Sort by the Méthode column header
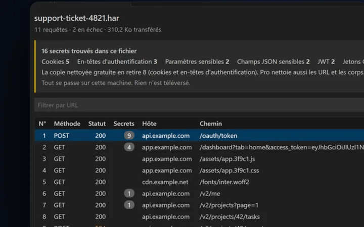364x227 pixels. click(67, 124)
